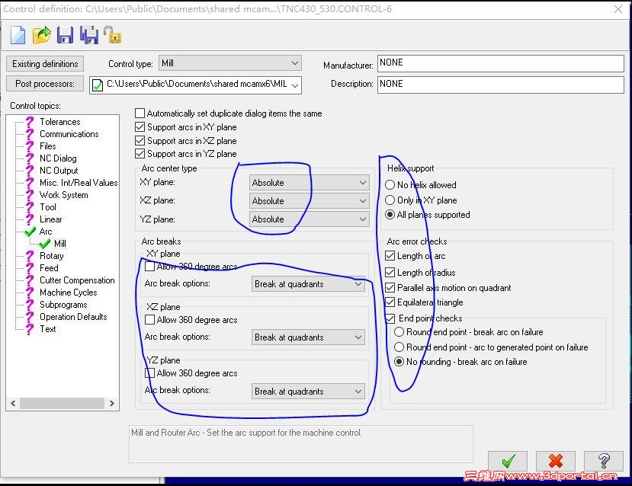Open XZ plane arc center type dropdown
The image size is (632, 486).
click(x=310, y=200)
